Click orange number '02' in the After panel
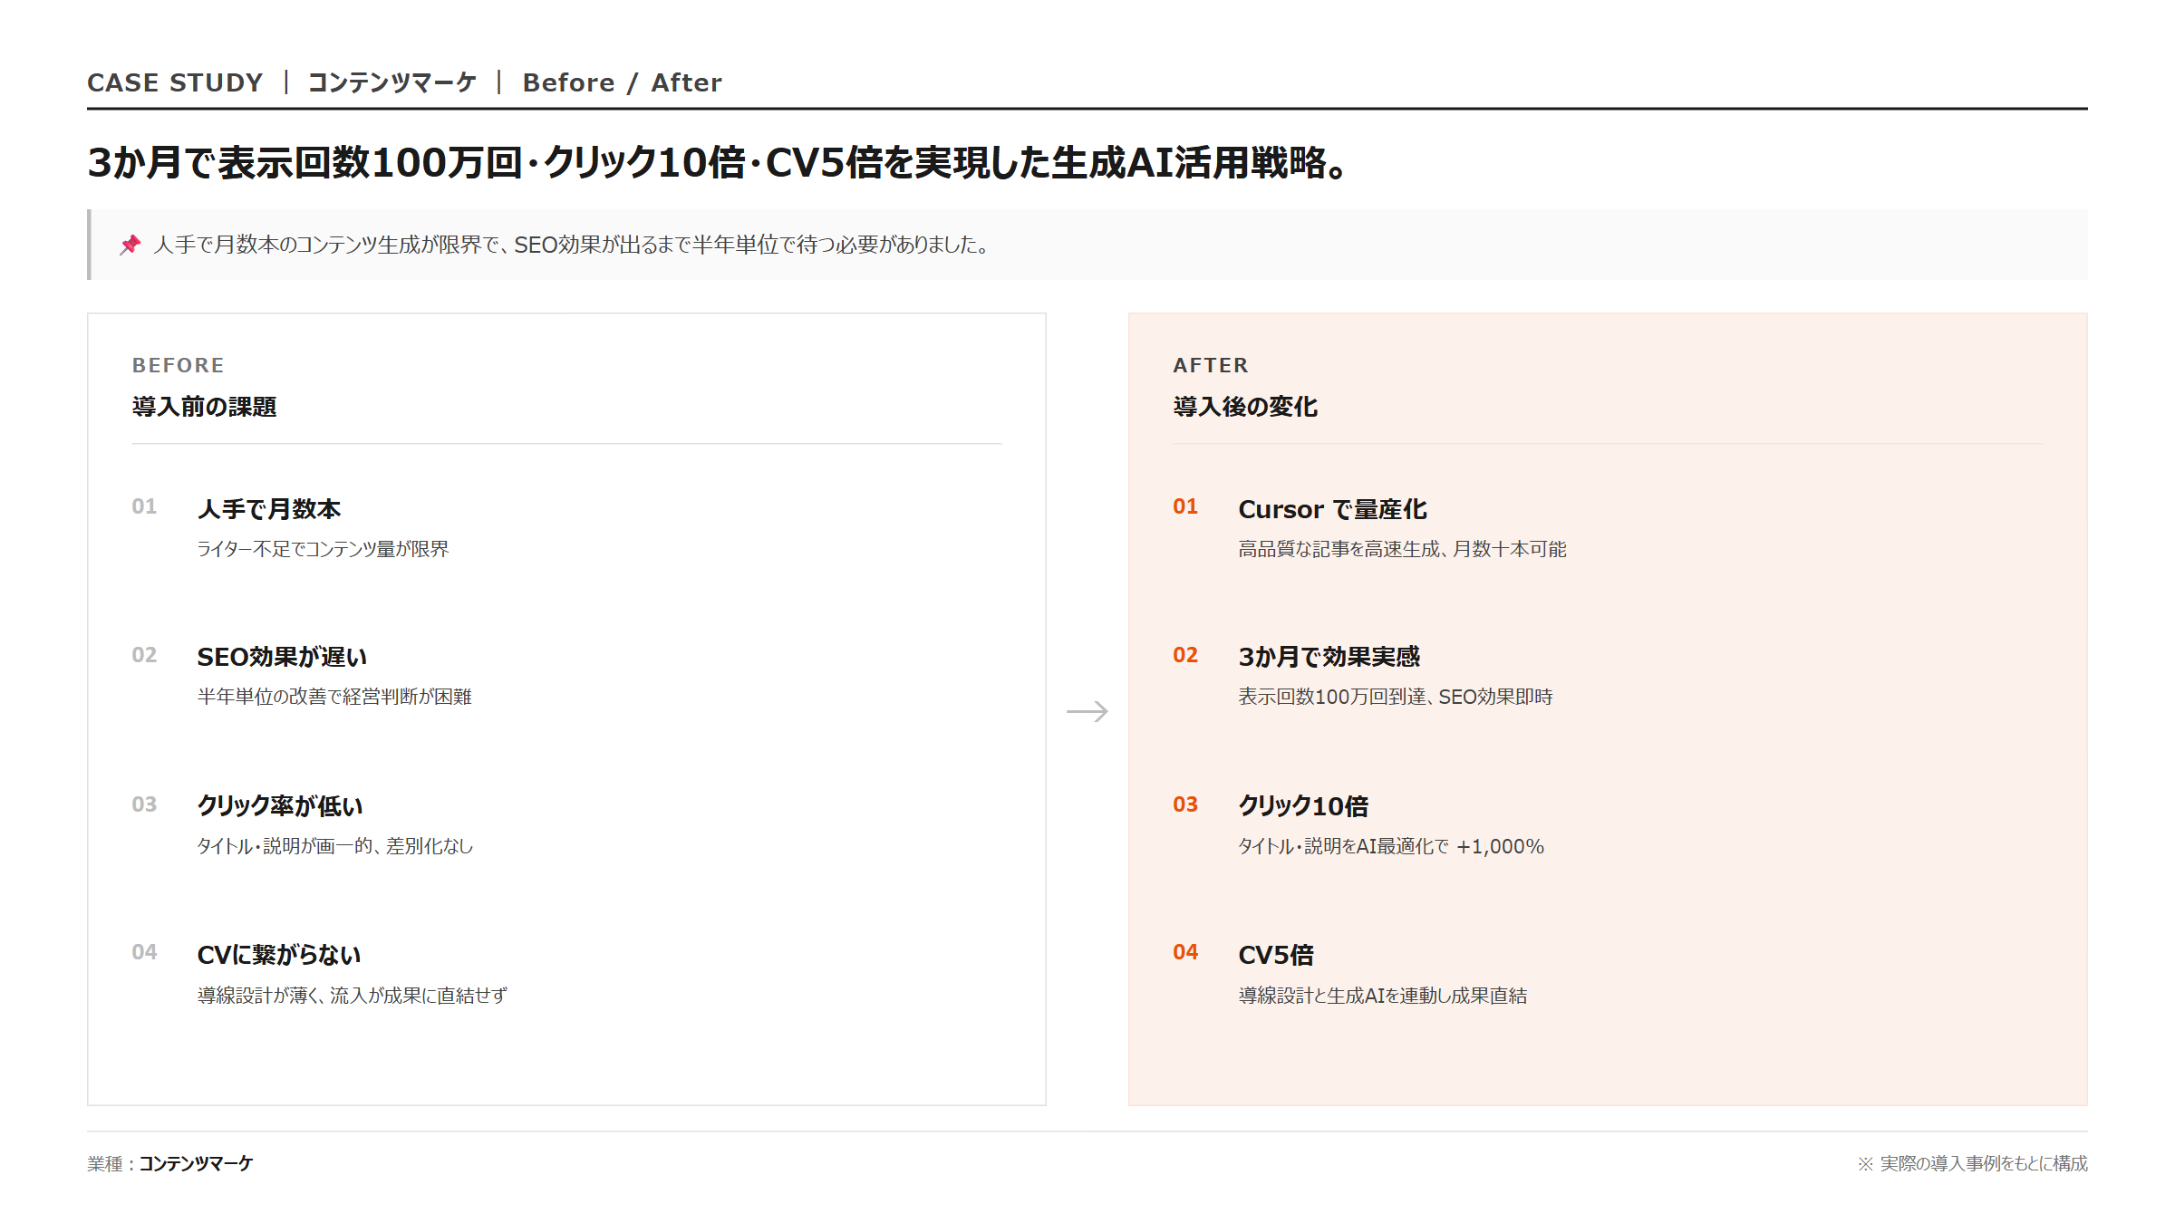This screenshot has width=2175, height=1223. point(1185,655)
